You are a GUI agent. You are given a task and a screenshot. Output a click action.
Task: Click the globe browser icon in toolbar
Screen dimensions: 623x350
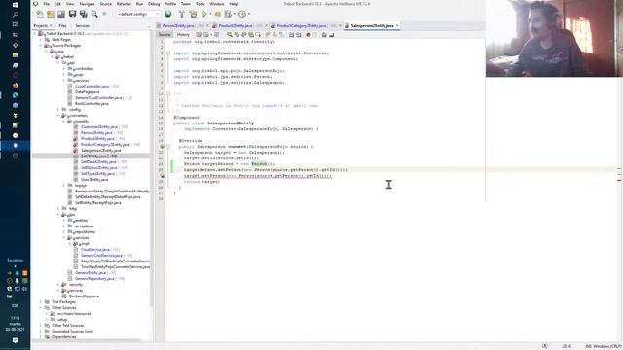point(168,14)
